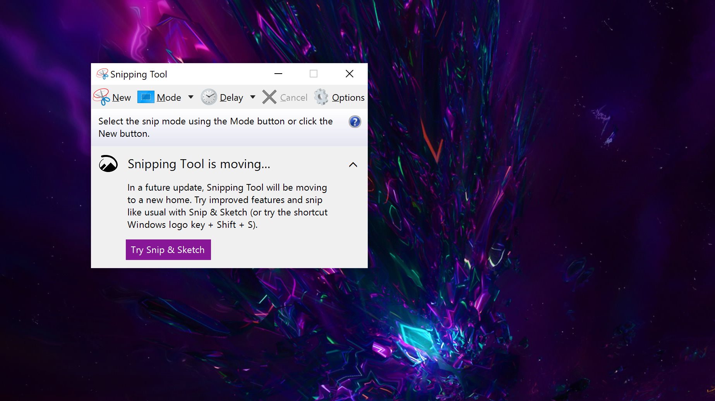Screen dimensions: 715x401
Task: Open the Delay dropdown arrow
Action: coord(253,97)
